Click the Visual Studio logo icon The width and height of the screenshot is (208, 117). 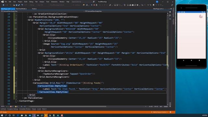point(2,2)
